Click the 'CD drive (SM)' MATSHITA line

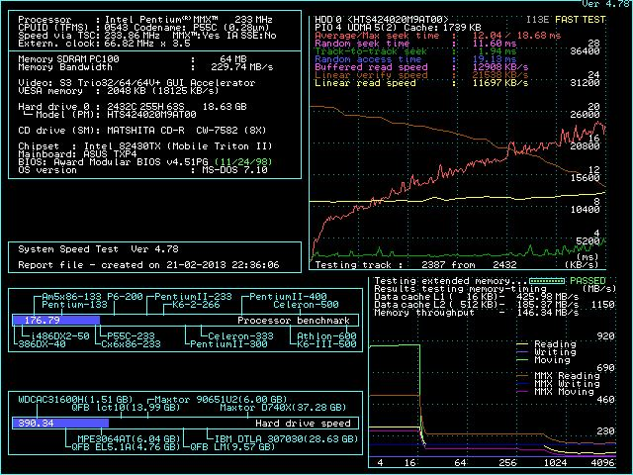(142, 131)
